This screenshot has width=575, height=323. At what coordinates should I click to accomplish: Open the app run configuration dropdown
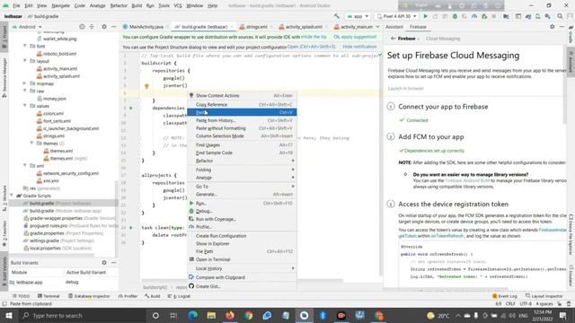pyautogui.click(x=358, y=16)
